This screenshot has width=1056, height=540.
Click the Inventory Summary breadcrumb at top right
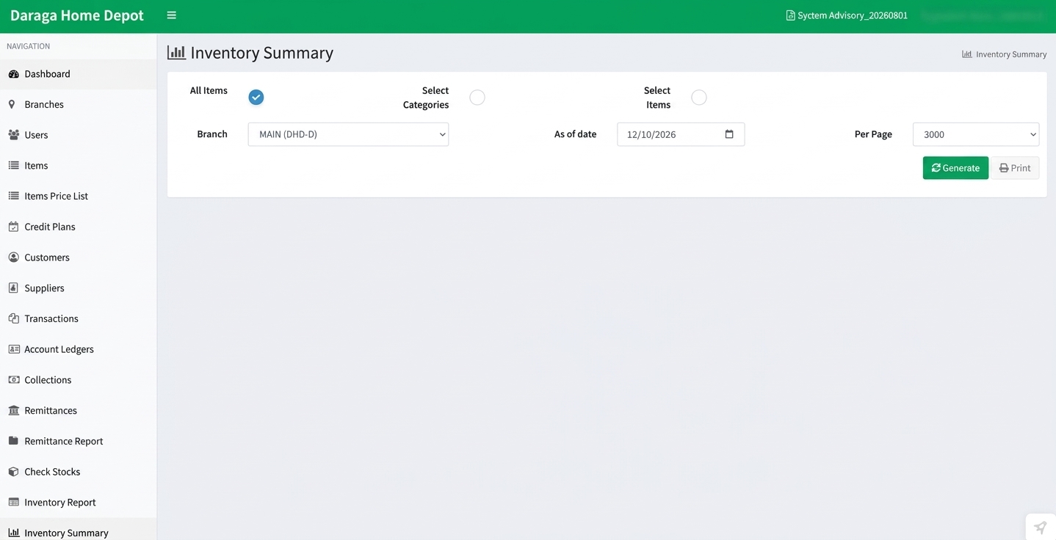coord(1004,54)
